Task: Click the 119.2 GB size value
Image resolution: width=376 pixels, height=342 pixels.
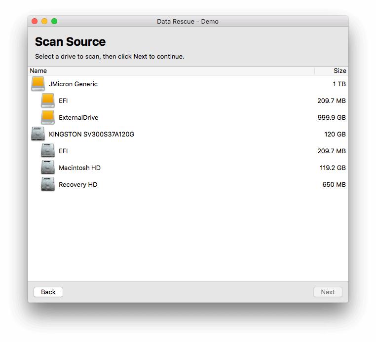Action: (333, 168)
